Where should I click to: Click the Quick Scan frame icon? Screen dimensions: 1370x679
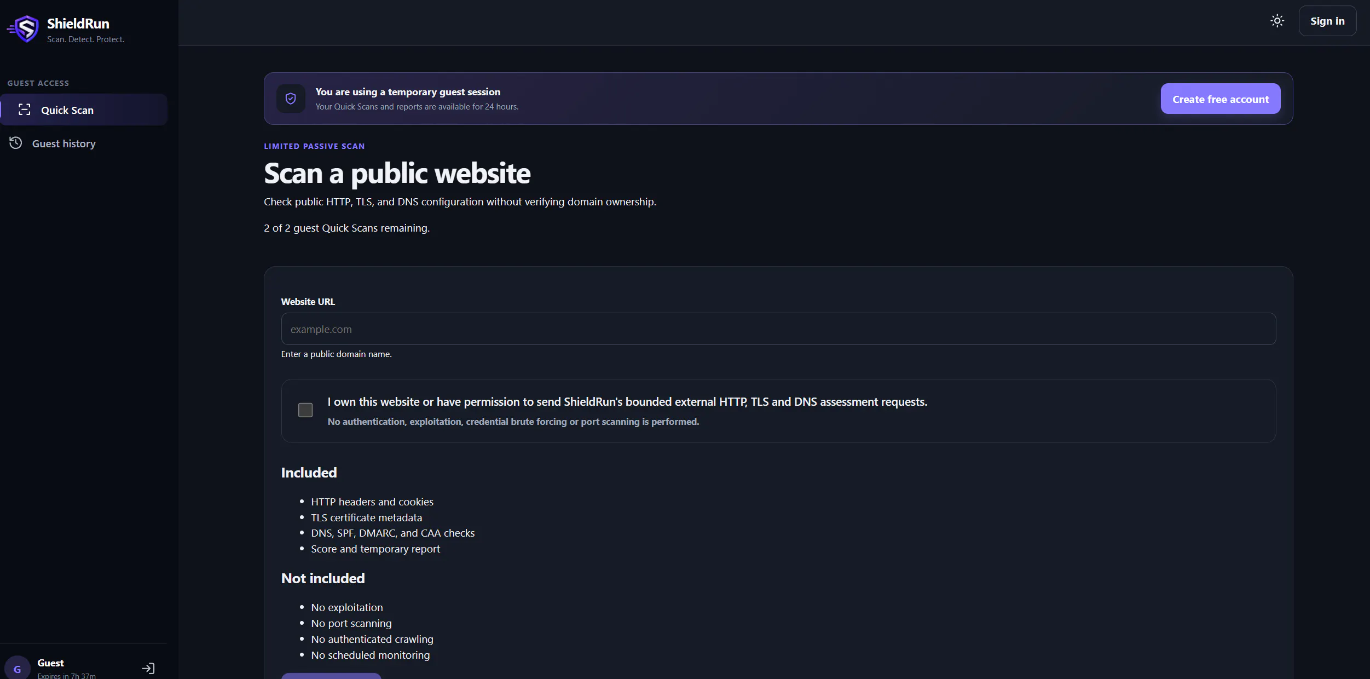[x=24, y=110]
